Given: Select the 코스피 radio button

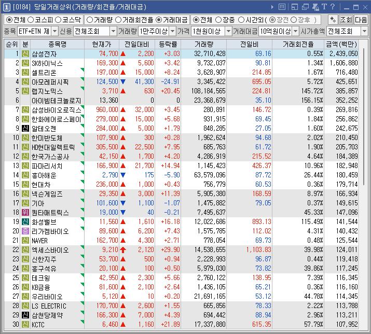Looking at the screenshot, I should pos(31,20).
